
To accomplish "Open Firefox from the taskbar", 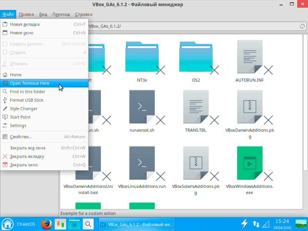I will [x=47, y=224].
